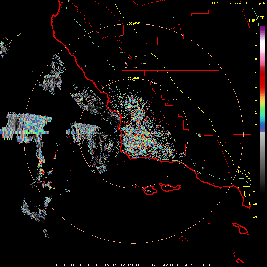Click the DIFFERENTIAL REFLECTIVITY (ZDR) title text
This screenshot has height=267, width=267.
pyautogui.click(x=93, y=265)
